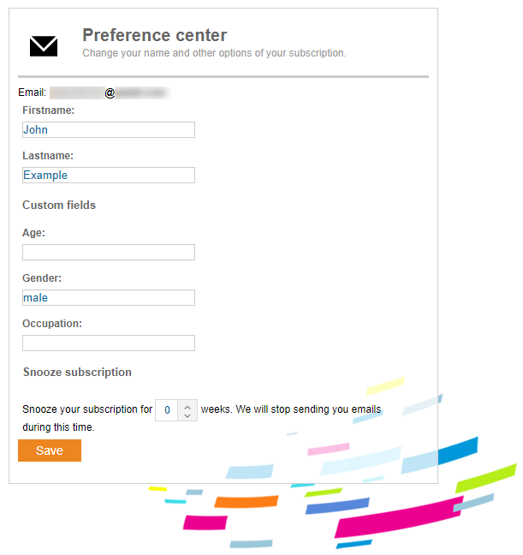
Task: Click the Gender label
Action: pyautogui.click(x=42, y=278)
